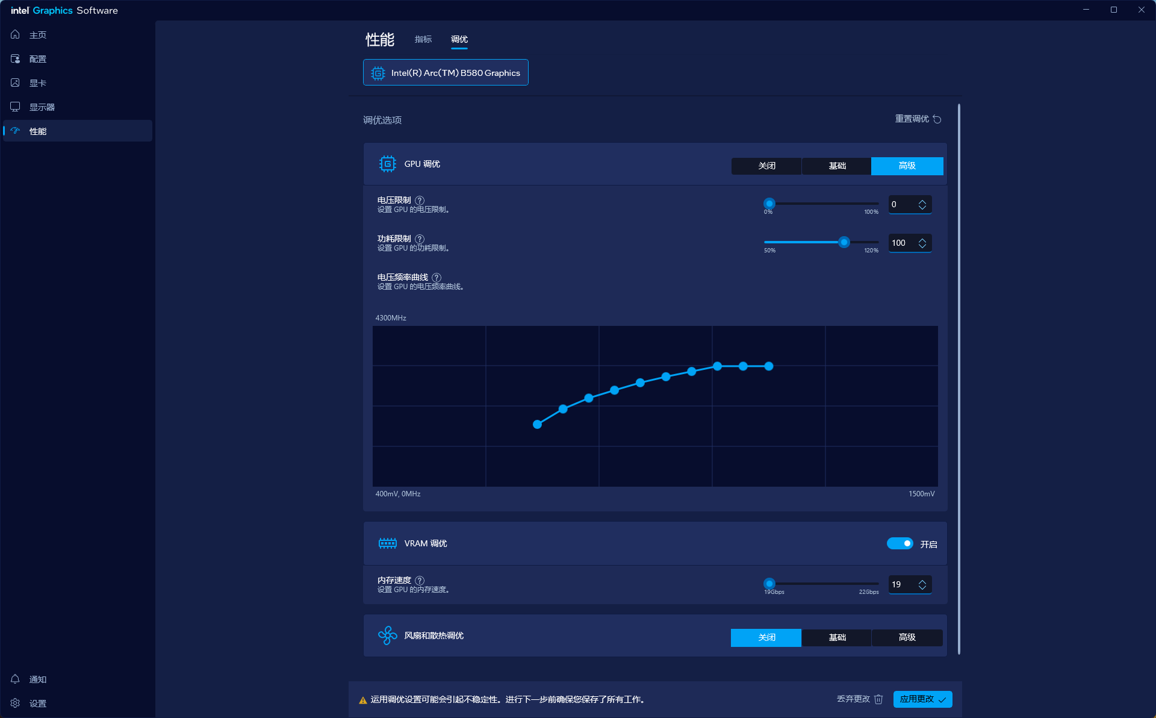Viewport: 1156px width, 718px height.
Task: Click stepper arrows on 内存速度 value box
Action: [x=922, y=585]
